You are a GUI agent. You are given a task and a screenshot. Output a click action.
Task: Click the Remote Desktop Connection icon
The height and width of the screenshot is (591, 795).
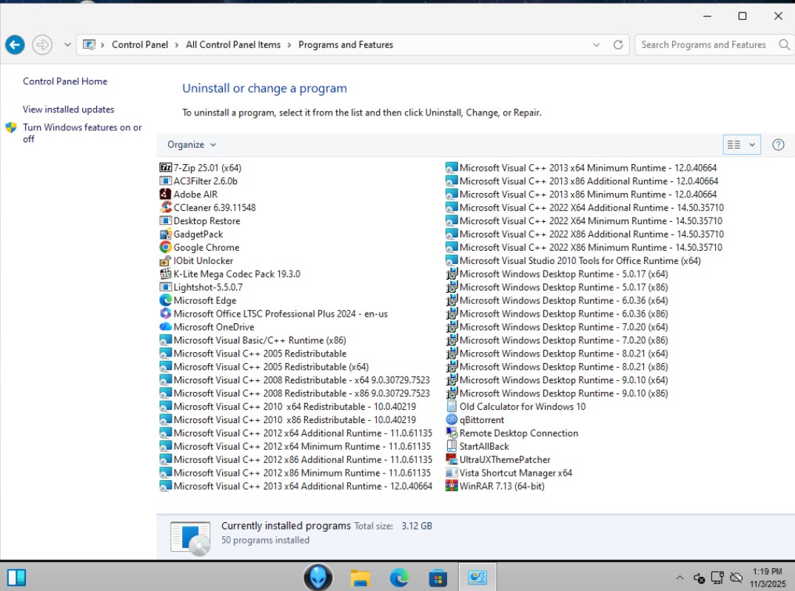452,433
